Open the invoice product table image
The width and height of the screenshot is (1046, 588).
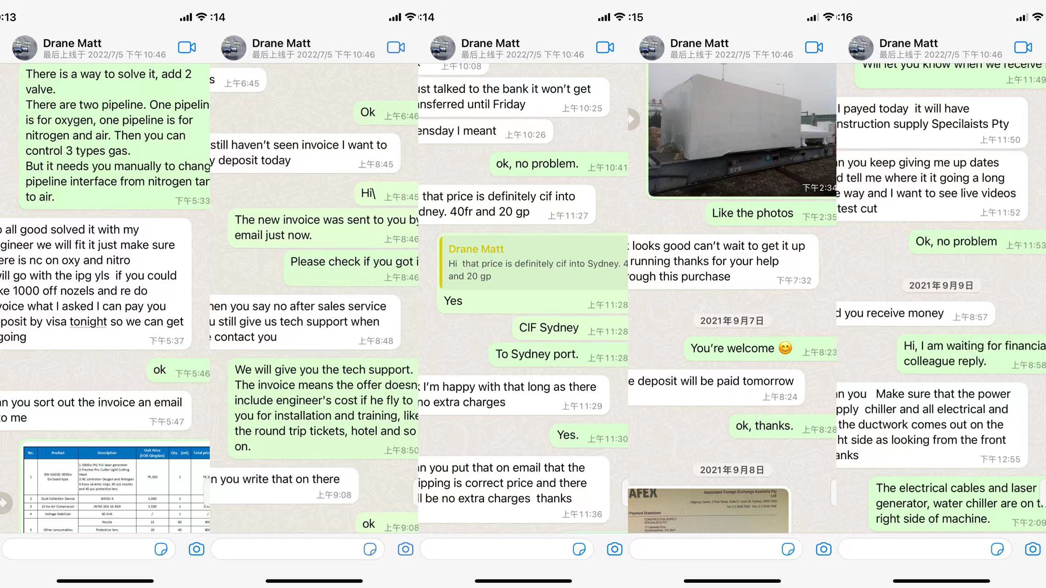point(117,489)
